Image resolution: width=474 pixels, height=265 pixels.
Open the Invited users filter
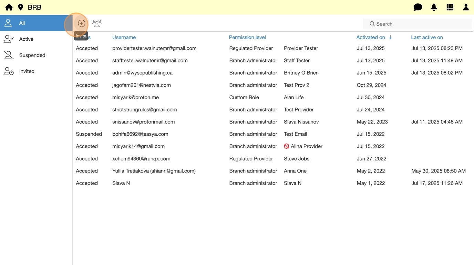[27, 71]
